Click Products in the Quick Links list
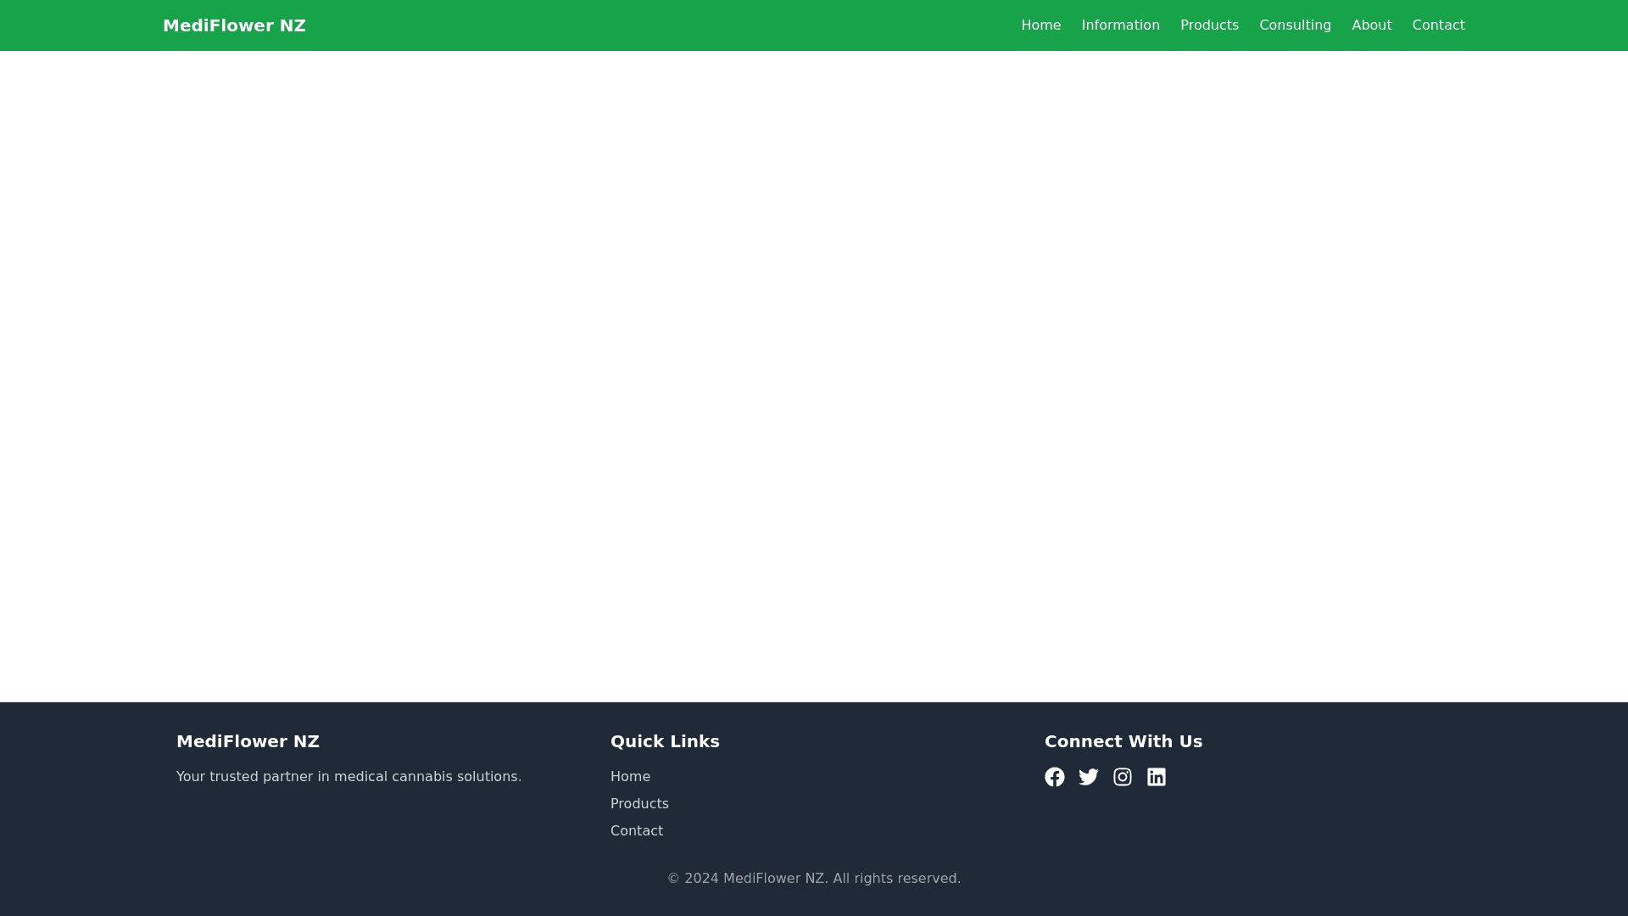Screen dimensions: 1628x916 pos(639,803)
